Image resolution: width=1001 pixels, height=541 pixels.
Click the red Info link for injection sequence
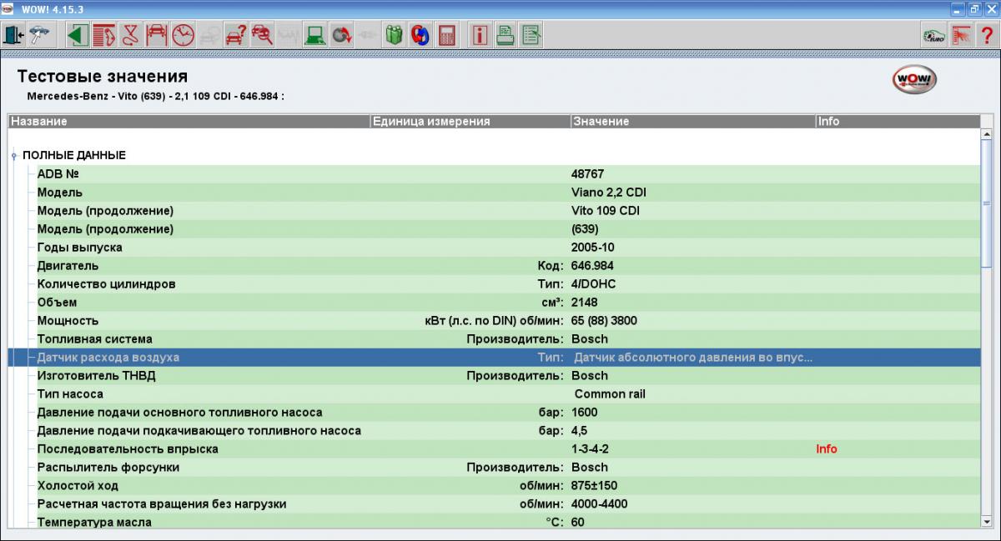click(x=826, y=449)
